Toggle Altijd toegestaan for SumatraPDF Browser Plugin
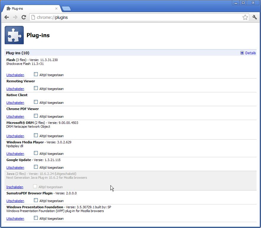Screen dimensions: 261x228 pyautogui.click(x=36, y=200)
